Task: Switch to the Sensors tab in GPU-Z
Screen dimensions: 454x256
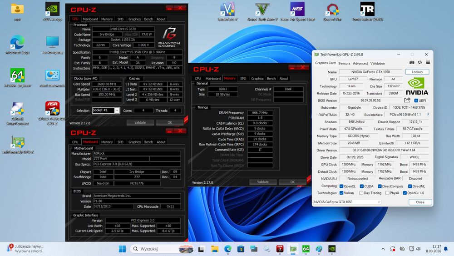Action: [344, 63]
